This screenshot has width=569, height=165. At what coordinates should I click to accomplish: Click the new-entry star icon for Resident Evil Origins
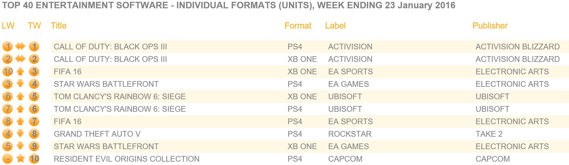click(x=20, y=159)
